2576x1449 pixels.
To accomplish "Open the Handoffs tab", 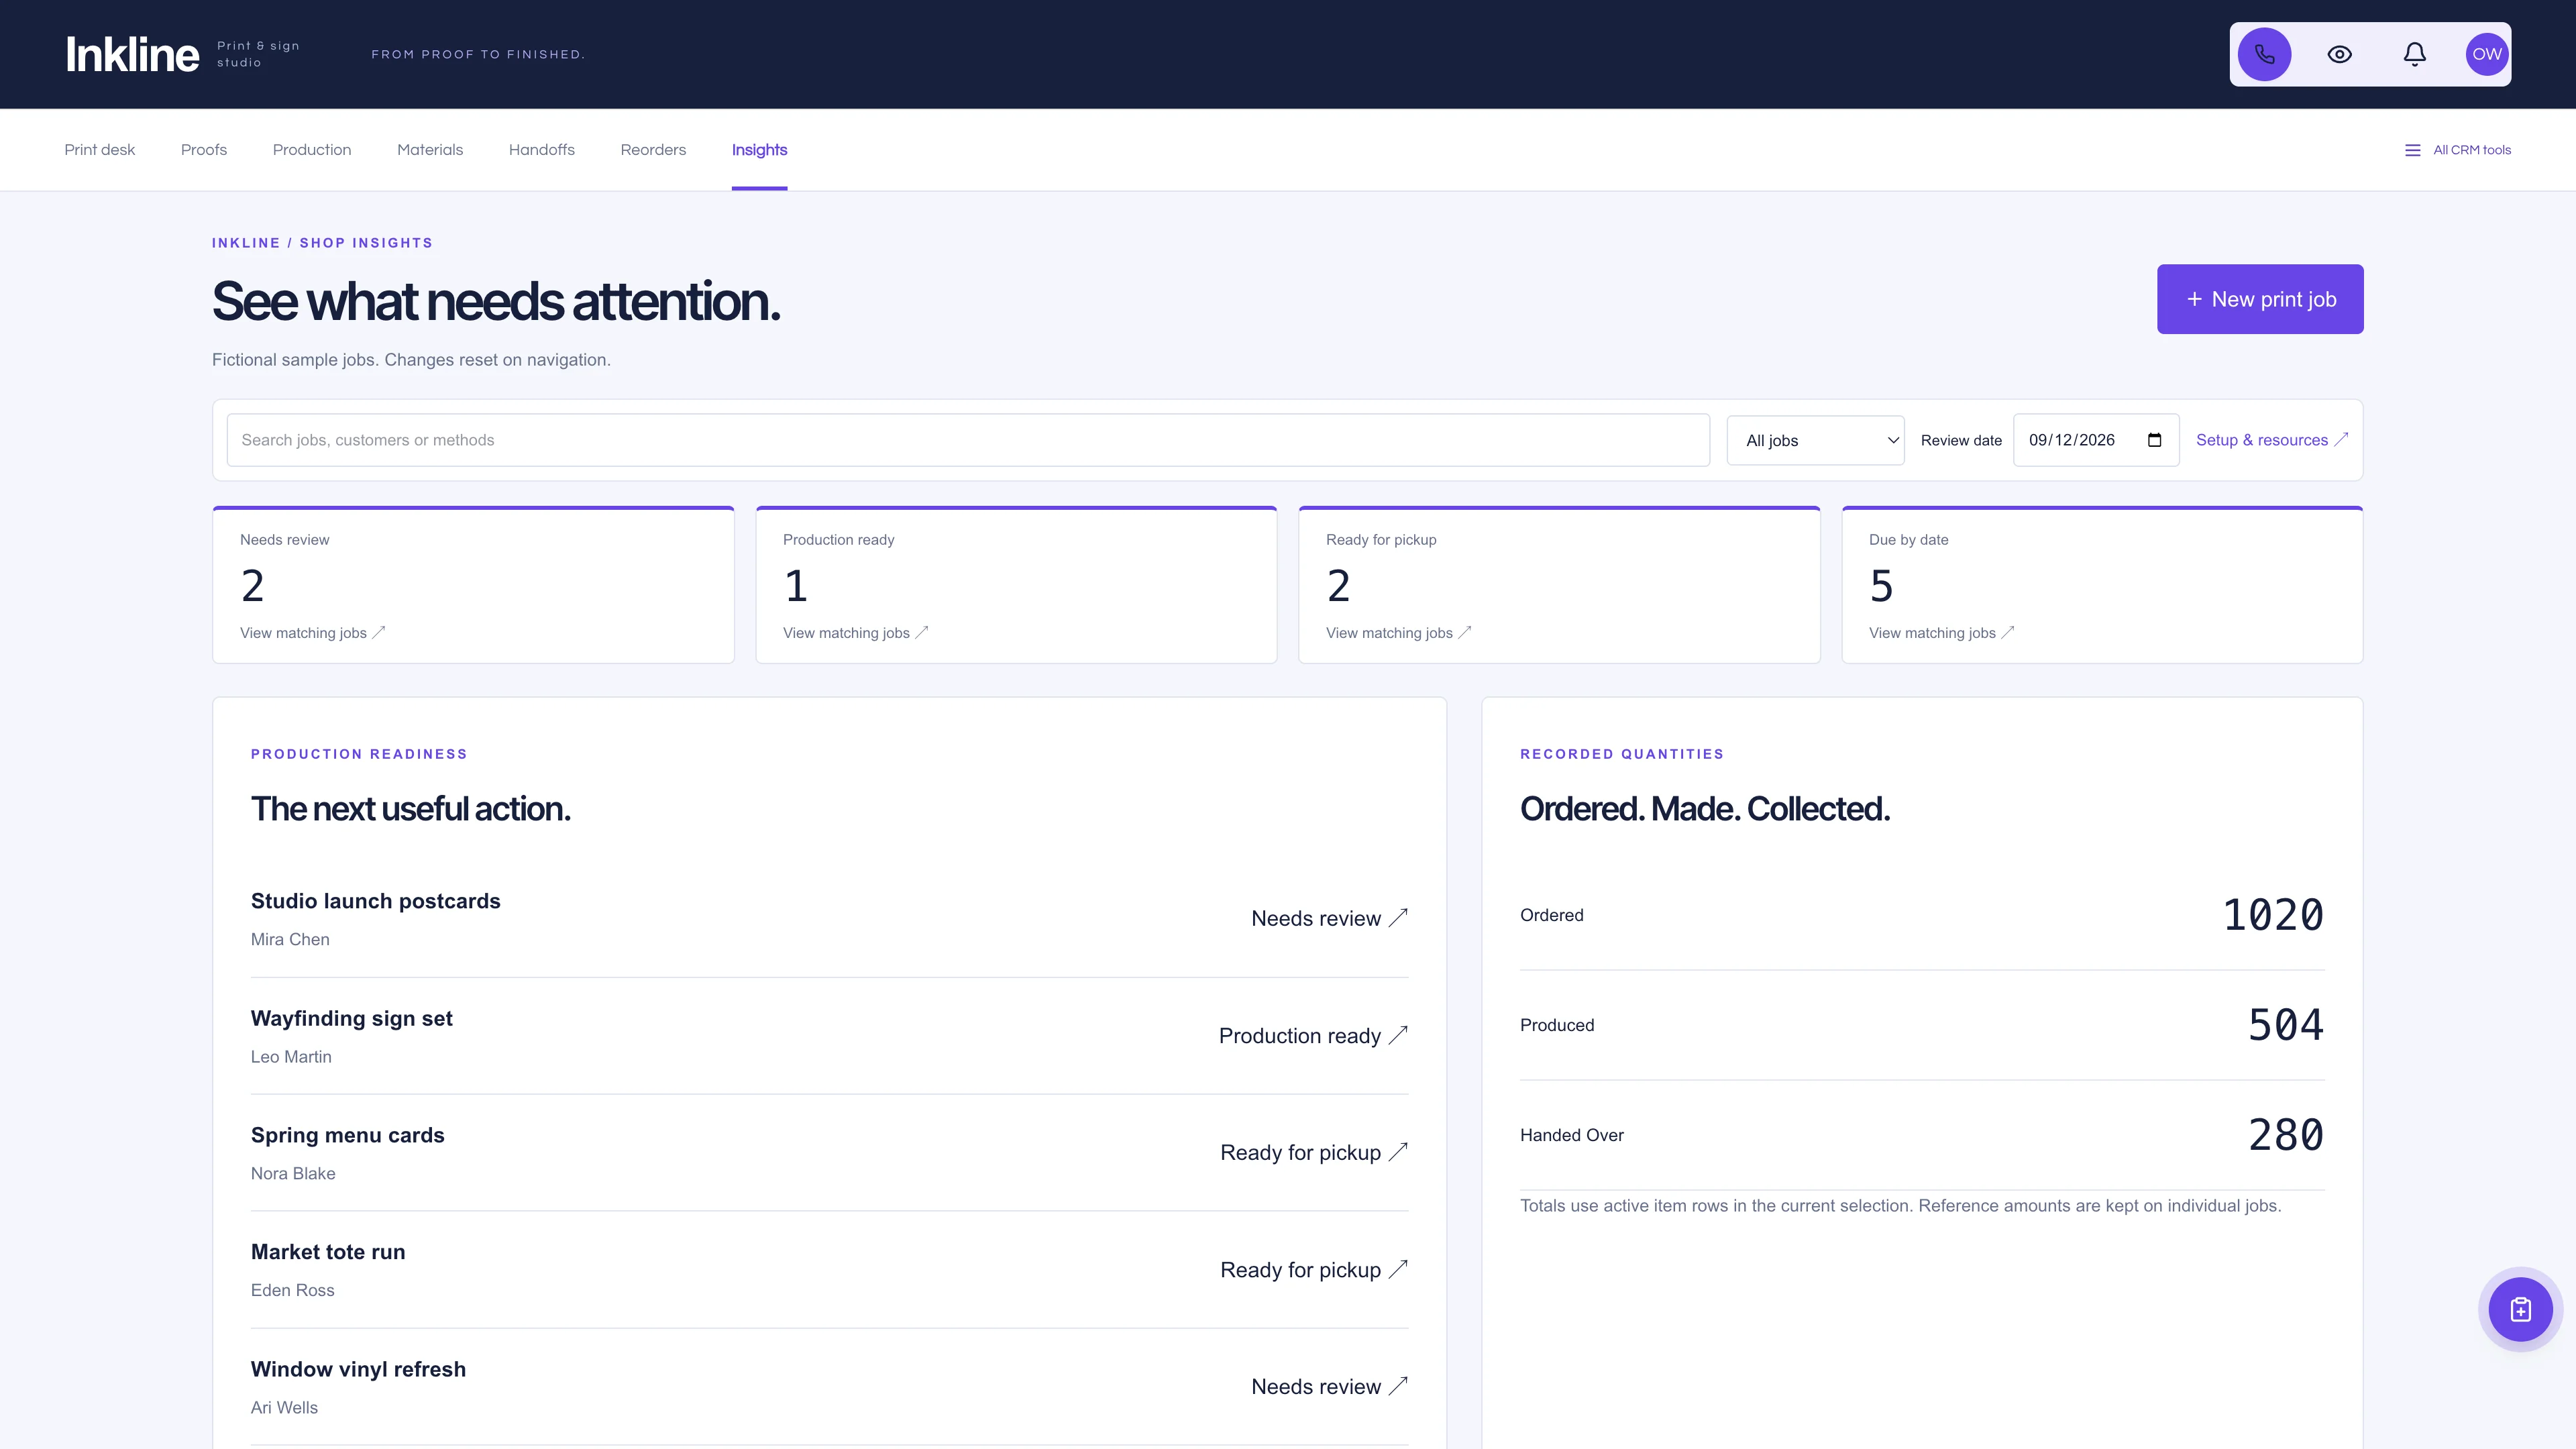I will coord(542,150).
